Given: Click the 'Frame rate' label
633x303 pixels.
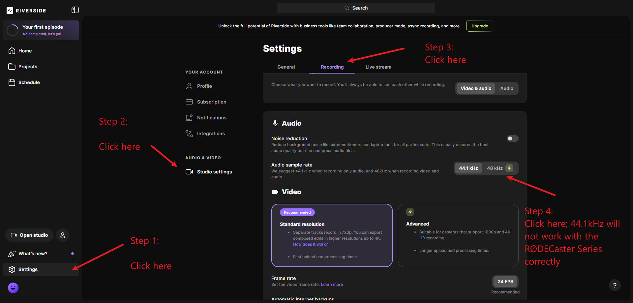Looking at the screenshot, I should (284, 278).
